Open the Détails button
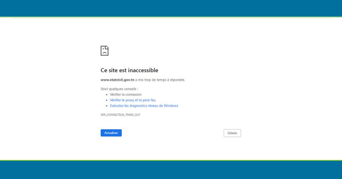342x179 pixels. [232, 133]
